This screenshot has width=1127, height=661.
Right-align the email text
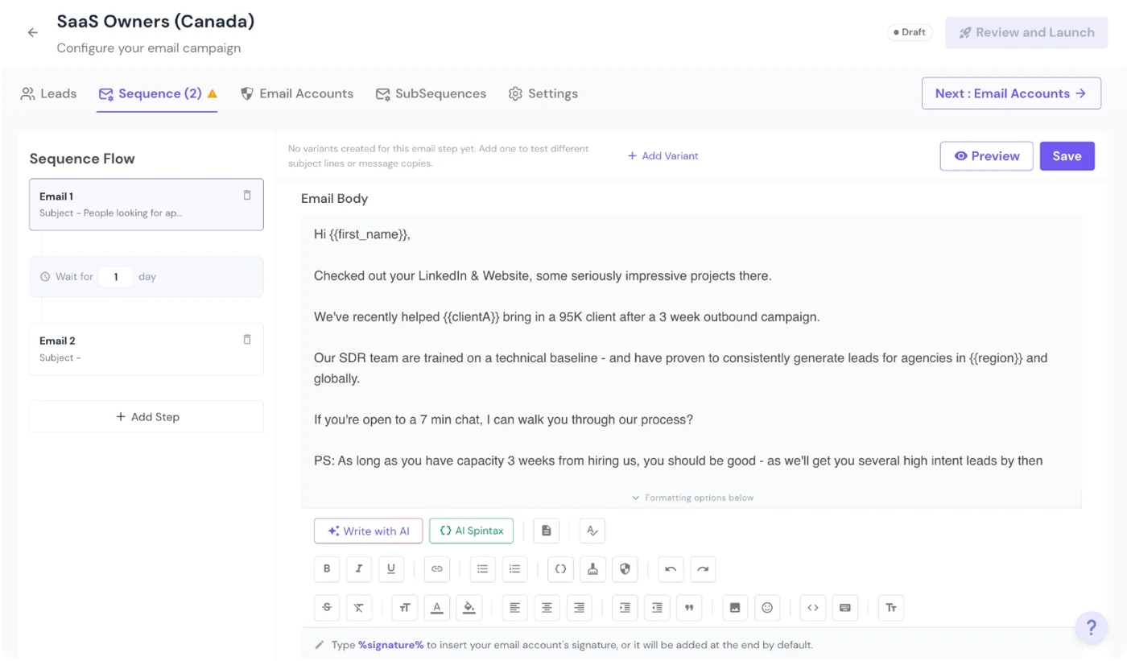[579, 608]
